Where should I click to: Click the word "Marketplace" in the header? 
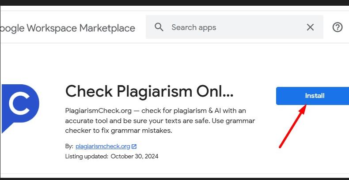click(x=107, y=28)
